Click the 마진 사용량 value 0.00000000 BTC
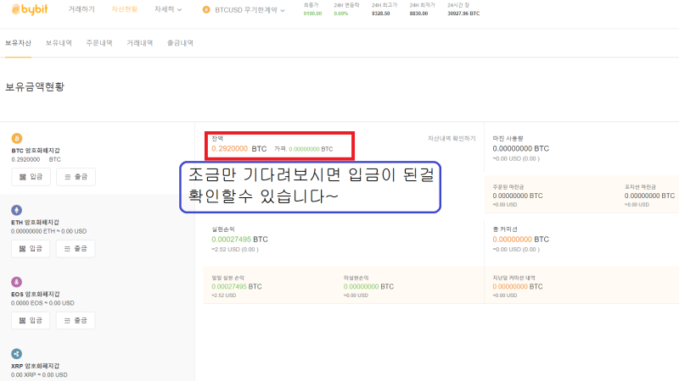The height and width of the screenshot is (381, 679). tap(520, 149)
